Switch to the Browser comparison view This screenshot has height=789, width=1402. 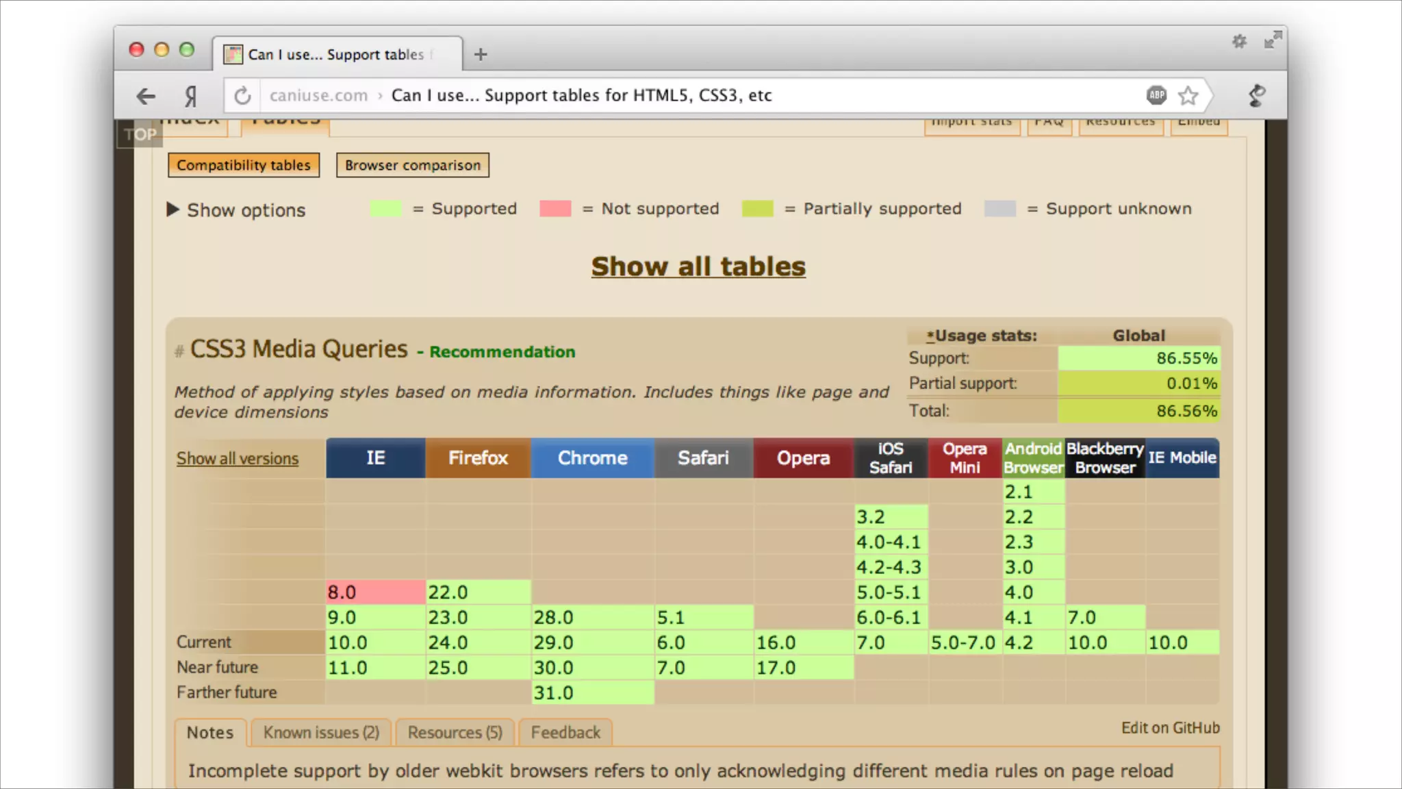(412, 165)
